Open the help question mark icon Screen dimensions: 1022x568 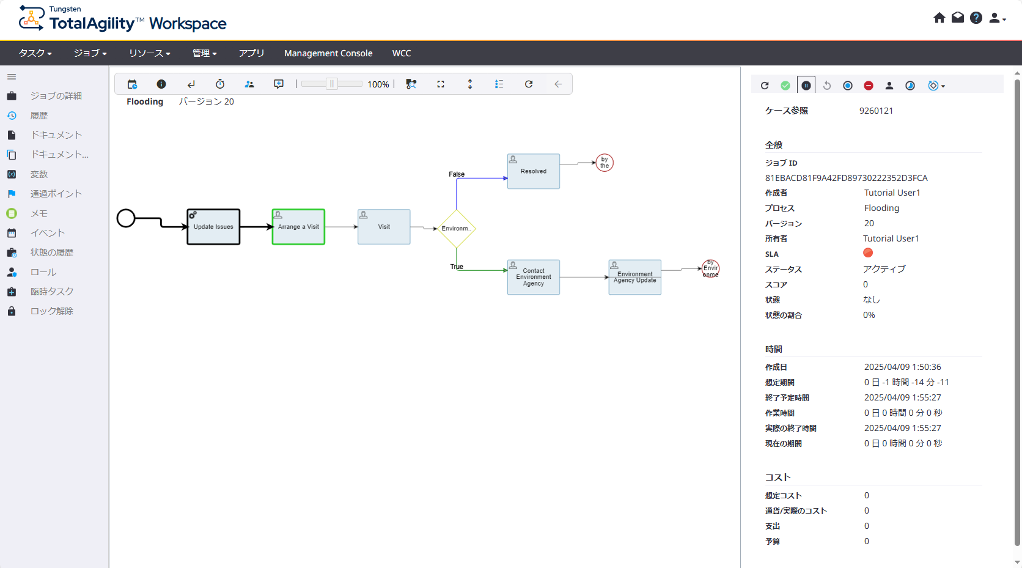click(976, 18)
